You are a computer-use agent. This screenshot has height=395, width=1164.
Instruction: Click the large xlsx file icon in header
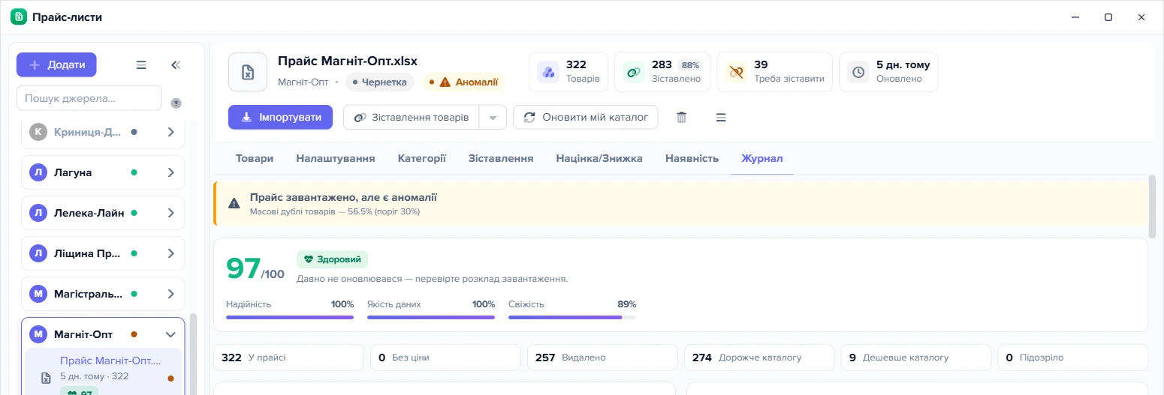point(248,72)
